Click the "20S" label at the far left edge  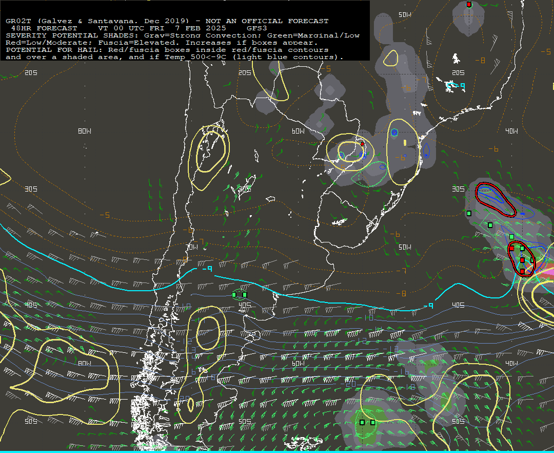tap(31, 73)
